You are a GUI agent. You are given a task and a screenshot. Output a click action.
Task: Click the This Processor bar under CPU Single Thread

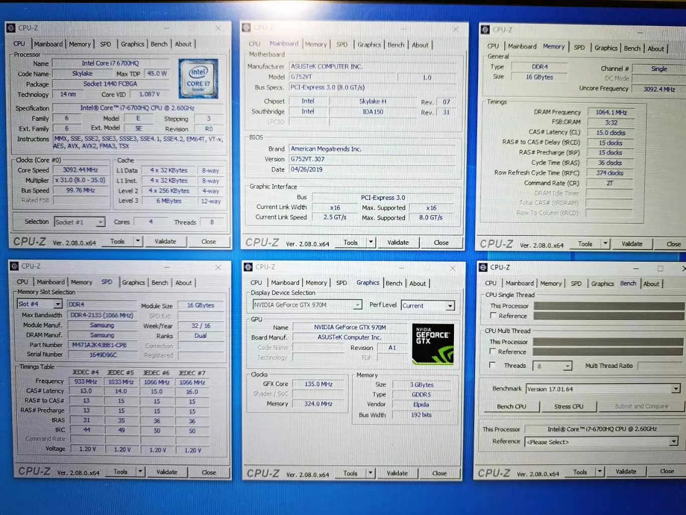609,305
